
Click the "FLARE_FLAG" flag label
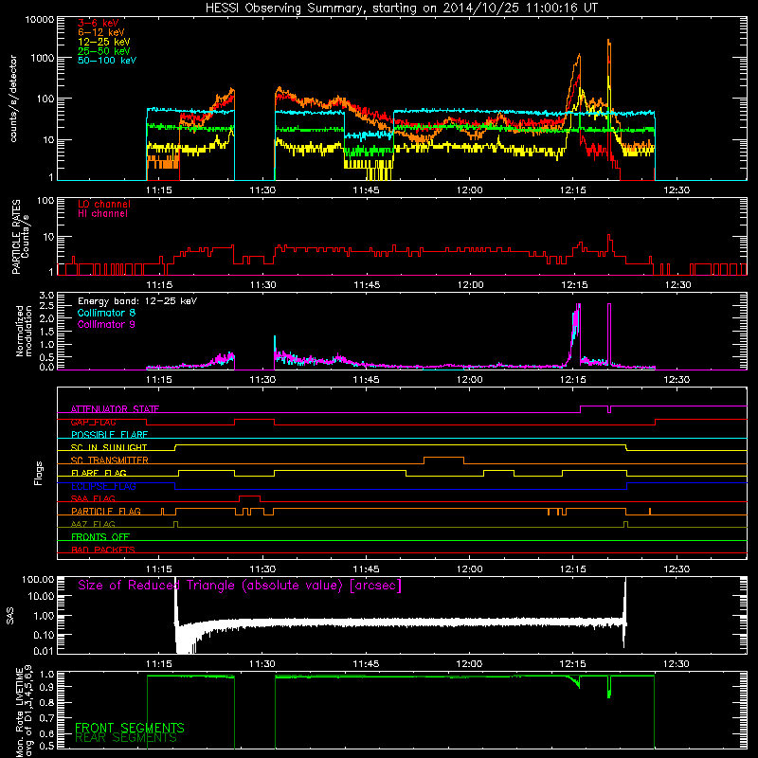pos(99,473)
